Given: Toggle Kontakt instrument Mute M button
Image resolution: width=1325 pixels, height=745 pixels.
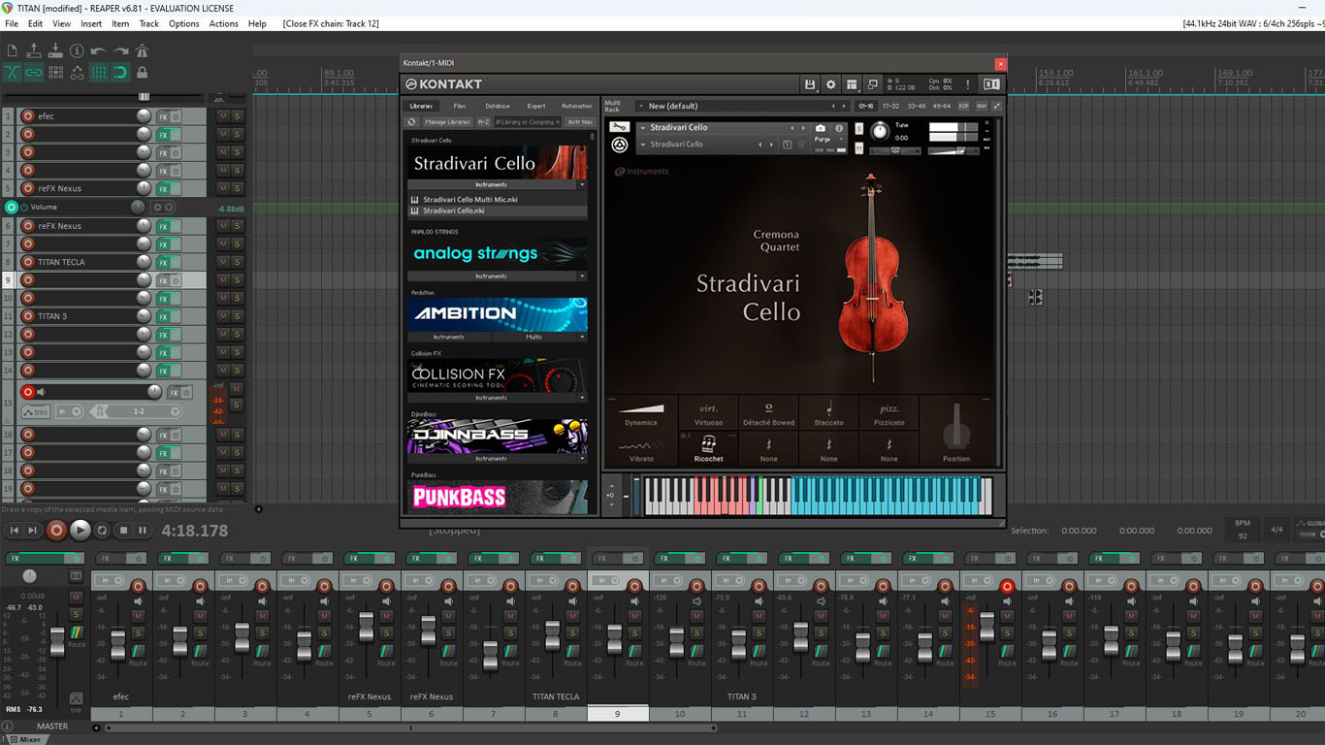Looking at the screenshot, I should click(858, 147).
